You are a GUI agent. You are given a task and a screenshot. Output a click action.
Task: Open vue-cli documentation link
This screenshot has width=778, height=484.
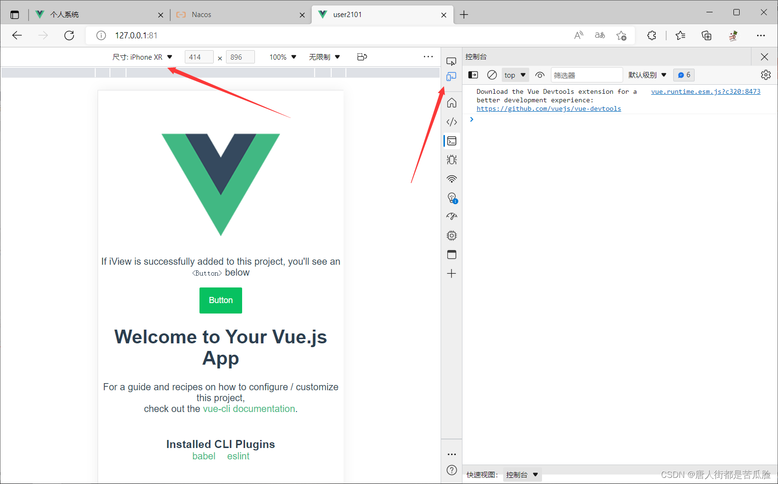coord(249,409)
